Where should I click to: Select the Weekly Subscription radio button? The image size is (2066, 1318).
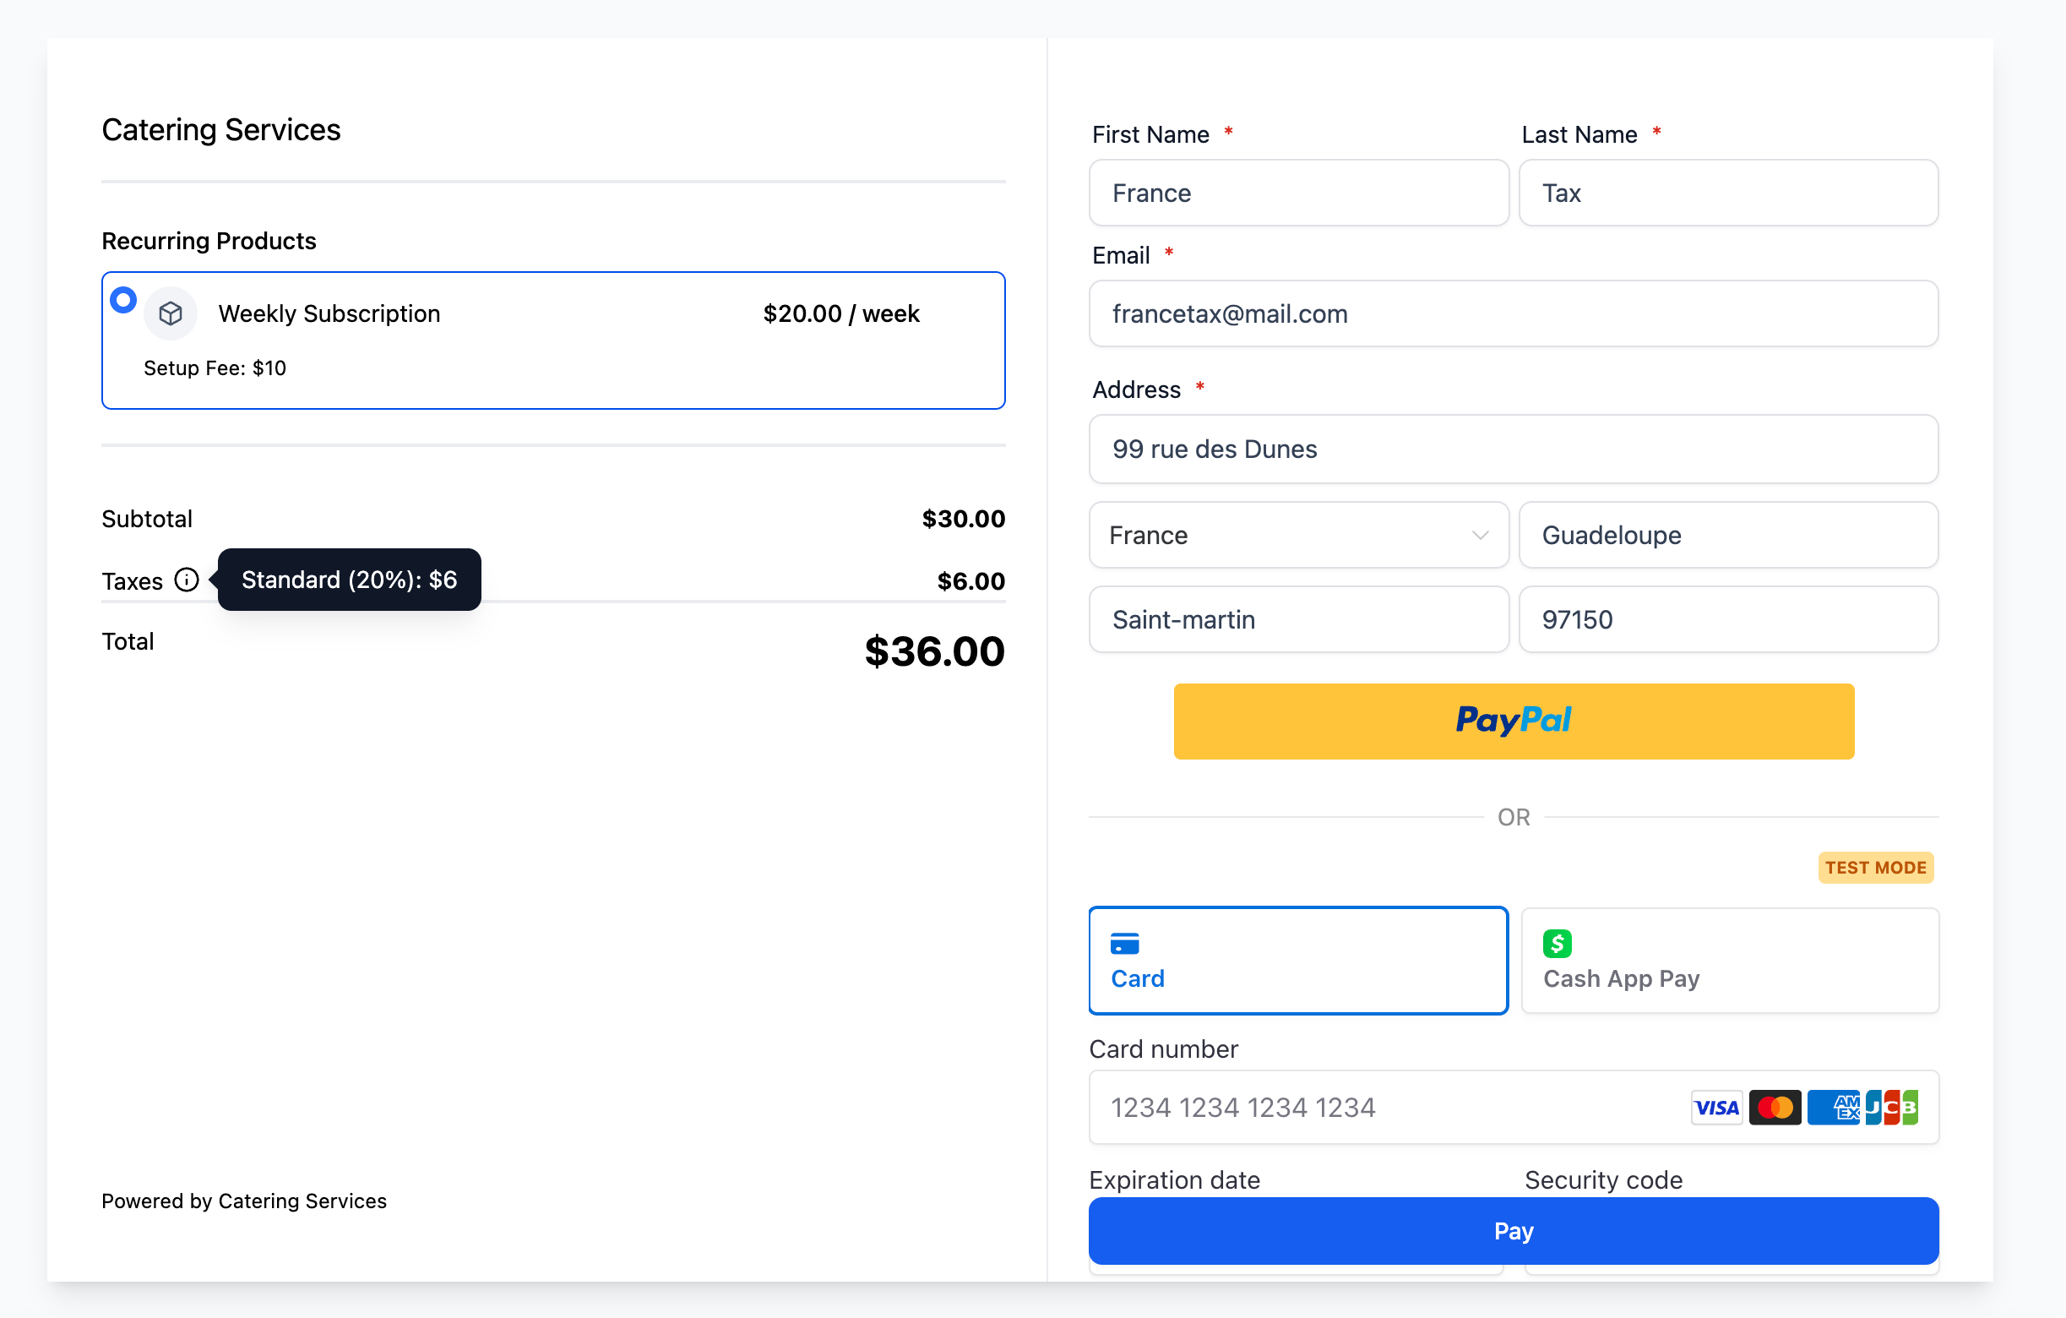click(x=123, y=299)
